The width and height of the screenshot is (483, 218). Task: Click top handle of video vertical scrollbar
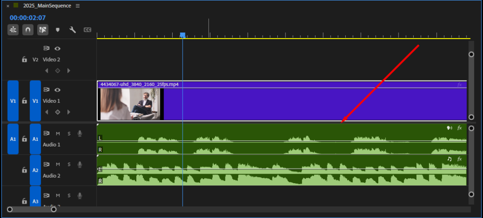coord(471,55)
